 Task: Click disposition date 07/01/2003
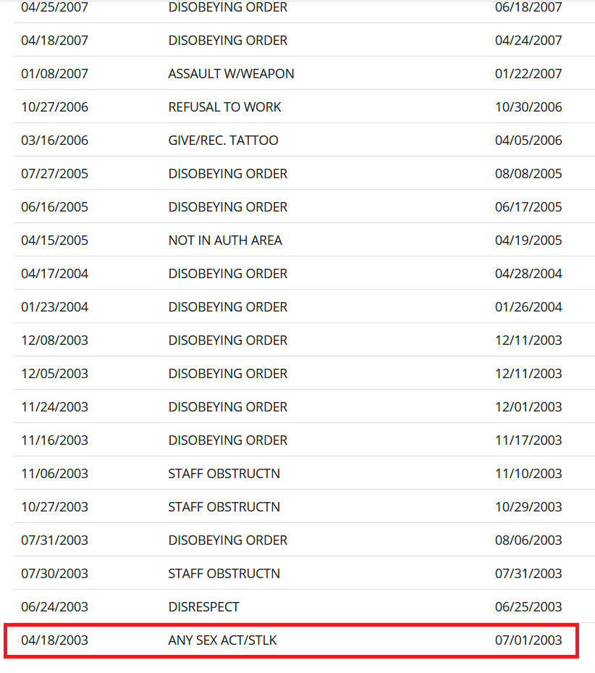point(528,640)
